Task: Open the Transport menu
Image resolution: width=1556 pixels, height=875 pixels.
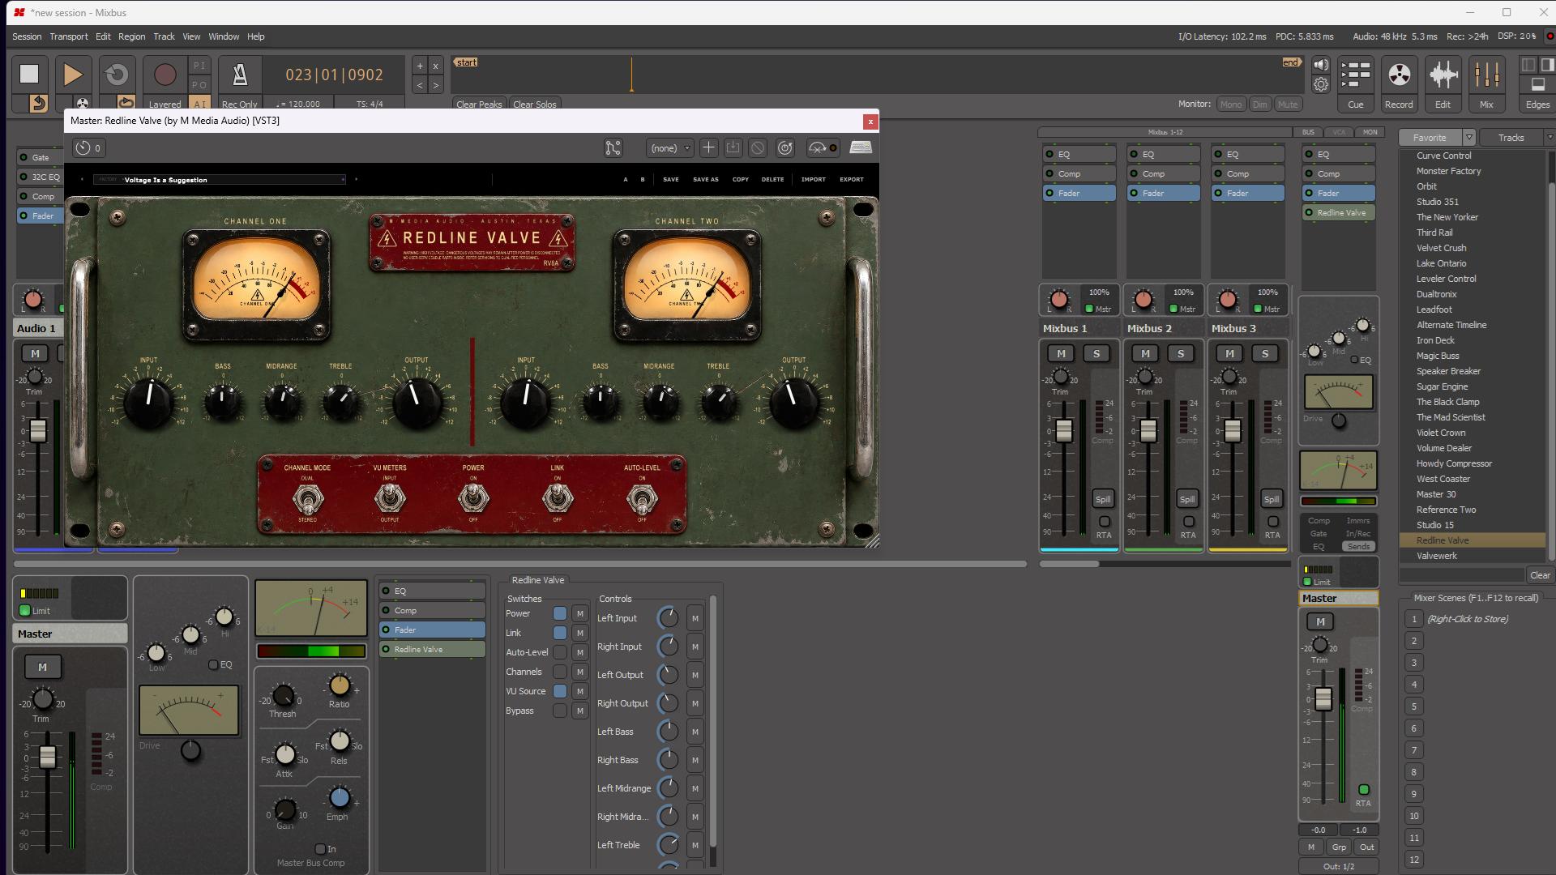Action: pyautogui.click(x=69, y=36)
